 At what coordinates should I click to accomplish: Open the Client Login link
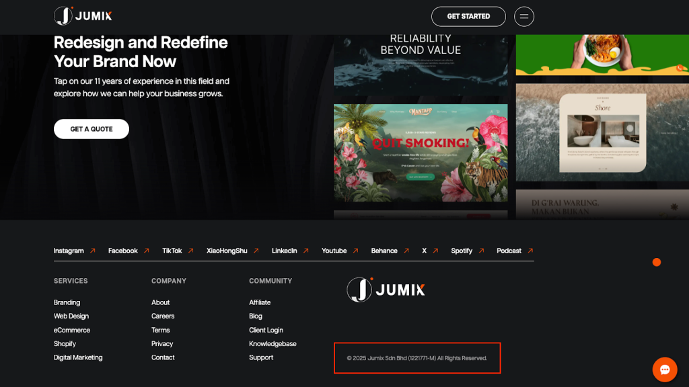point(266,330)
